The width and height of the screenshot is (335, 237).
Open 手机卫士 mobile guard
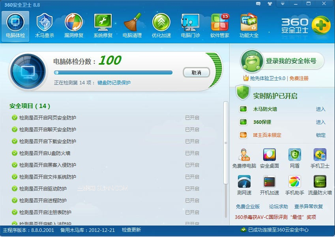(x=319, y=157)
